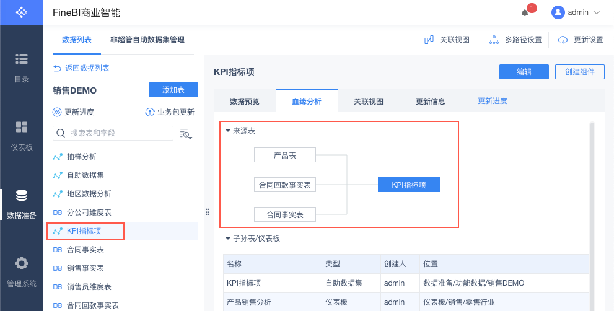Select 销售事实表 in the table list
This screenshot has width=614, height=311.
pyautogui.click(x=85, y=268)
